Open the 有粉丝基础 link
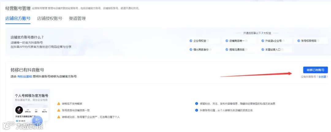Viewport: 331px width, 132px height. click(x=25, y=77)
